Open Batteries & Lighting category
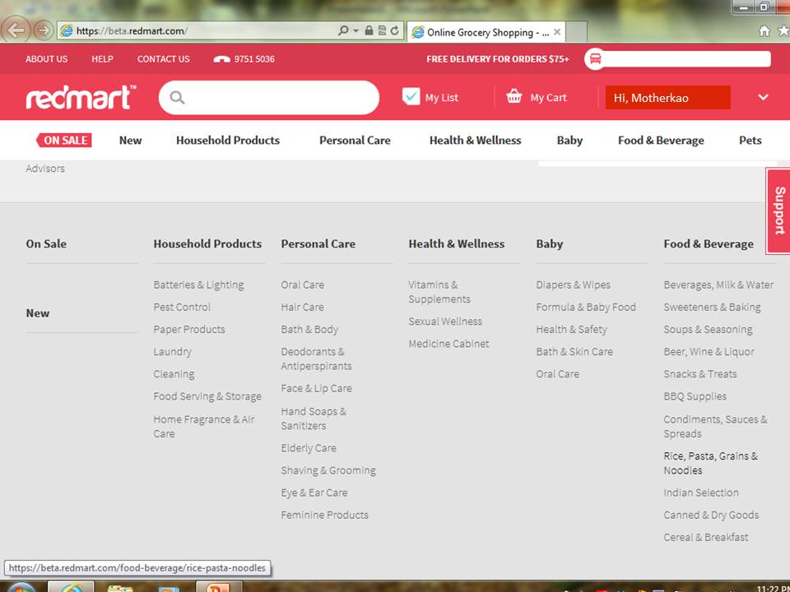Screen dimensions: 790x592 click(198, 285)
